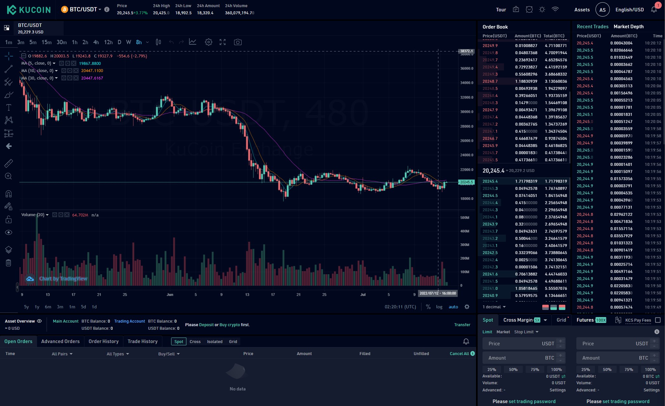Image resolution: width=665 pixels, height=406 pixels.
Task: Toggle asset overview visibility eye
Action: pyautogui.click(x=39, y=321)
